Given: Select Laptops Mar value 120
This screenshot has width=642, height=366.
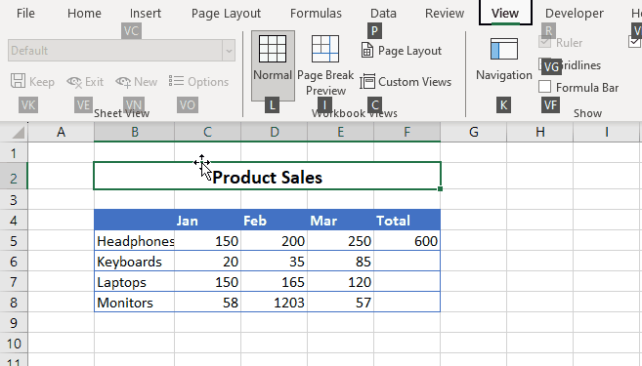Looking at the screenshot, I should pyautogui.click(x=340, y=282).
